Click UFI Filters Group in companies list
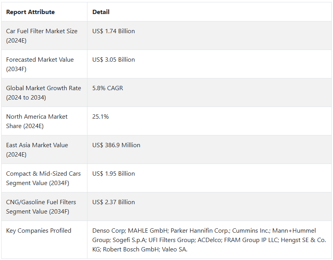The image size is (333, 260). click(x=172, y=240)
